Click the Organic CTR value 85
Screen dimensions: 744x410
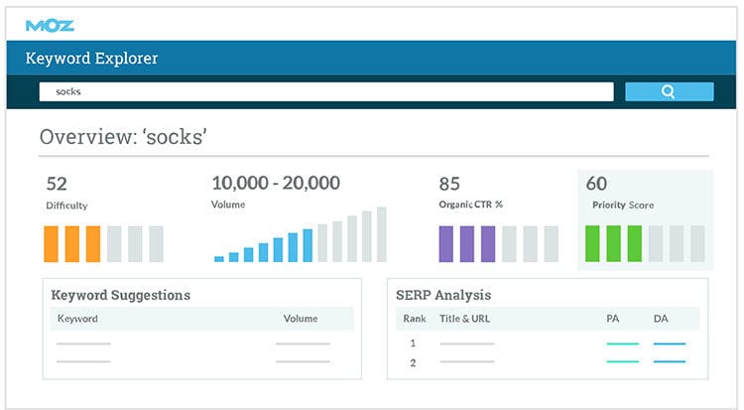(x=449, y=184)
